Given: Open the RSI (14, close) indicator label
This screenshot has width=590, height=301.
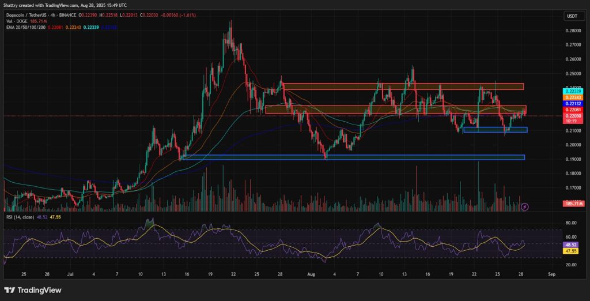Looking at the screenshot, I should click(20, 217).
